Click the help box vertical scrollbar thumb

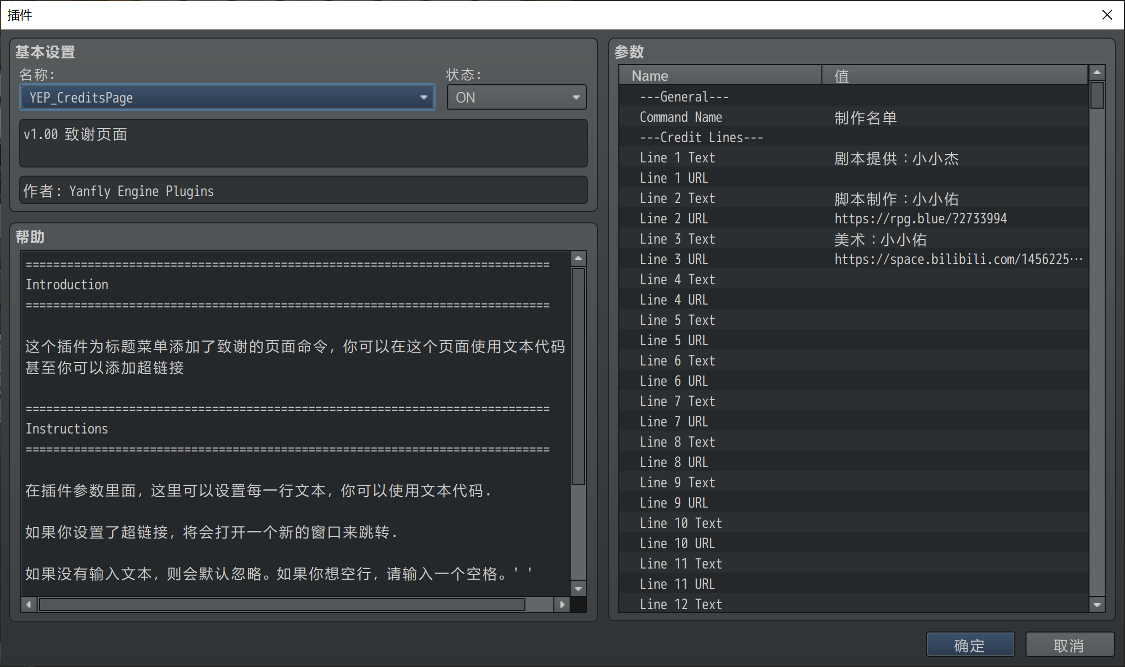tap(578, 376)
